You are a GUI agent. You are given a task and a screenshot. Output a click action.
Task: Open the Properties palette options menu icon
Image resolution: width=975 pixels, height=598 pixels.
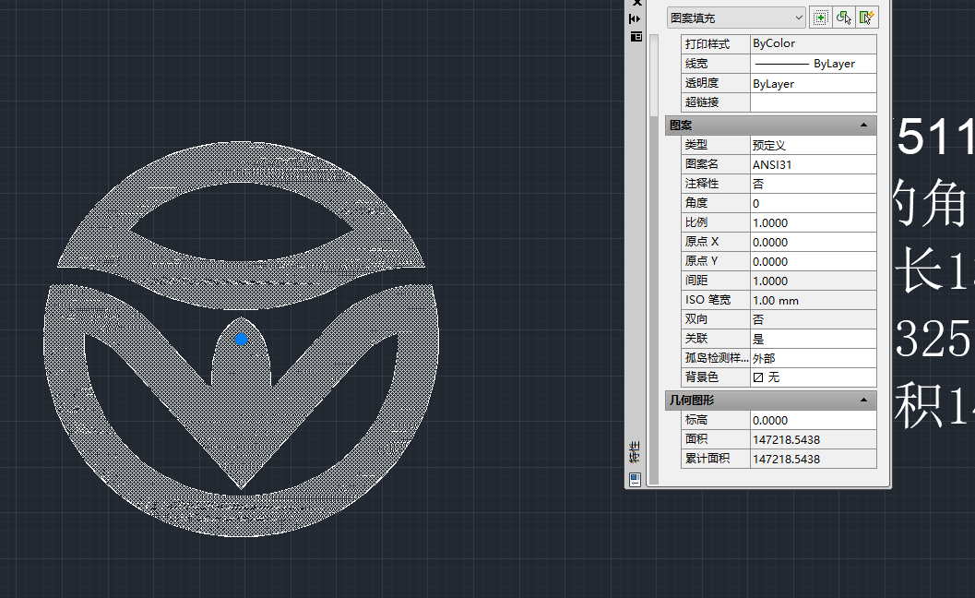(x=636, y=37)
